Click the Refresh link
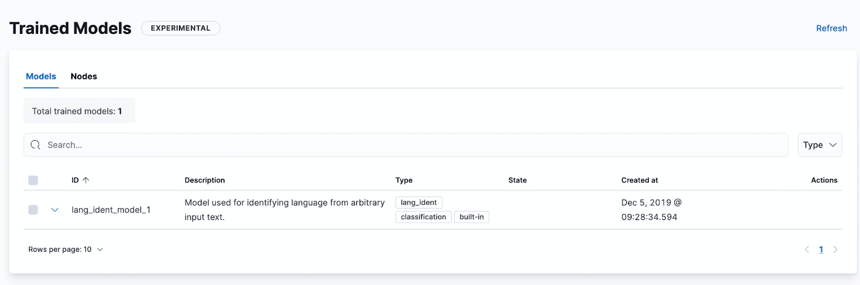The image size is (860, 285). click(x=831, y=28)
